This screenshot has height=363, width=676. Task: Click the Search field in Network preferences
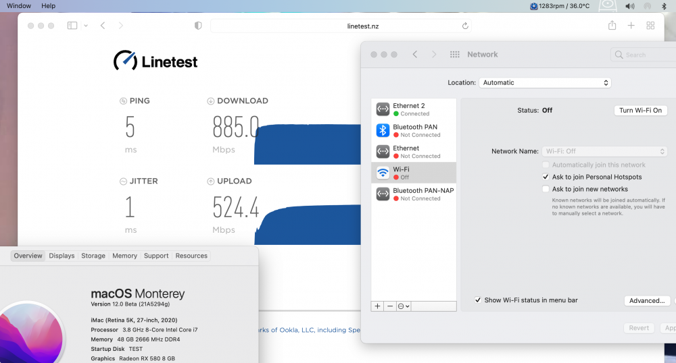click(644, 55)
